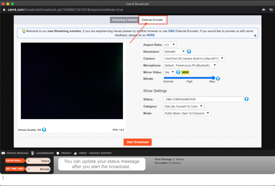Open the Mode dropdown
Screen dimensions: 275x186
187,113
